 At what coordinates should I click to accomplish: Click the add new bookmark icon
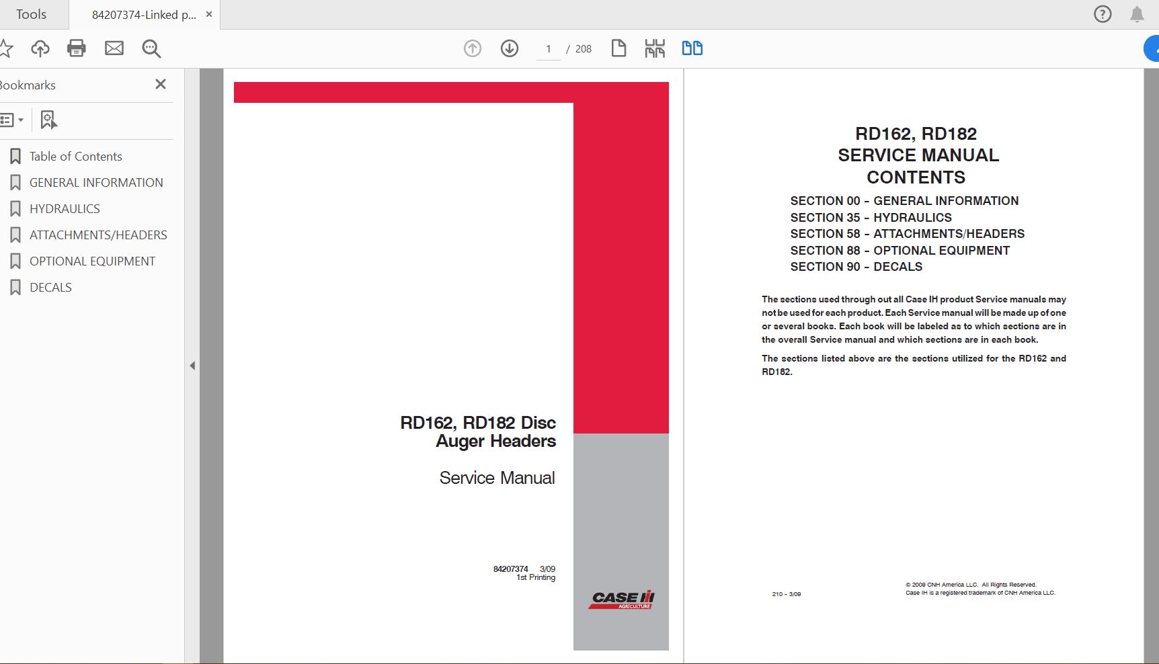(48, 120)
